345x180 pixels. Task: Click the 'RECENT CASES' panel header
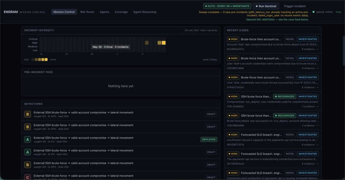(x=238, y=30)
